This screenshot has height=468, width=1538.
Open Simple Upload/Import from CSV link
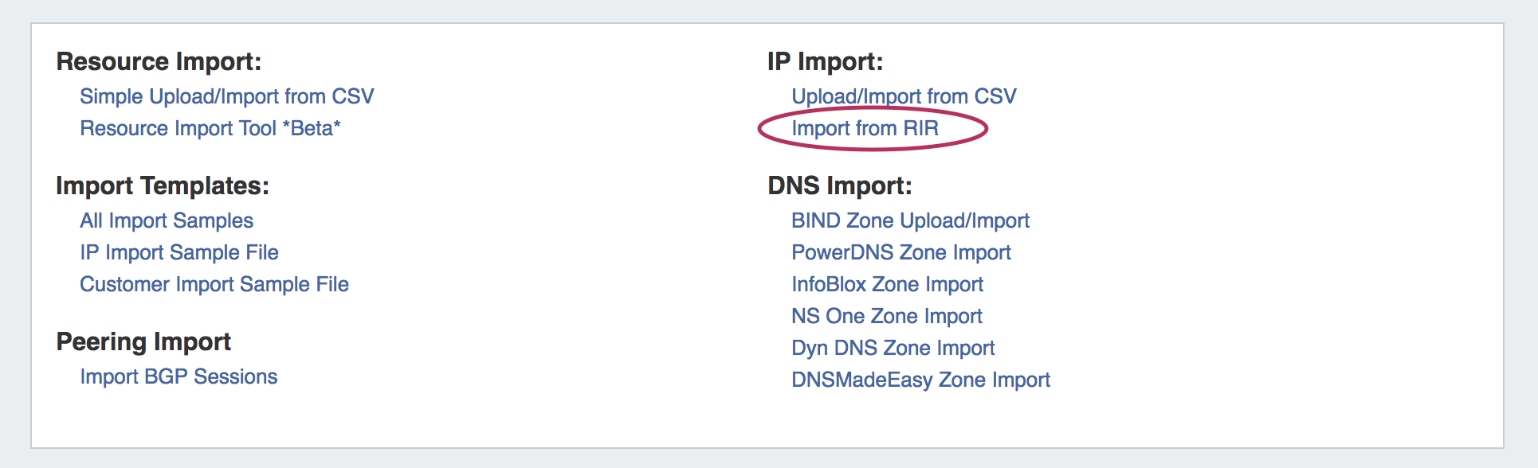click(x=226, y=96)
